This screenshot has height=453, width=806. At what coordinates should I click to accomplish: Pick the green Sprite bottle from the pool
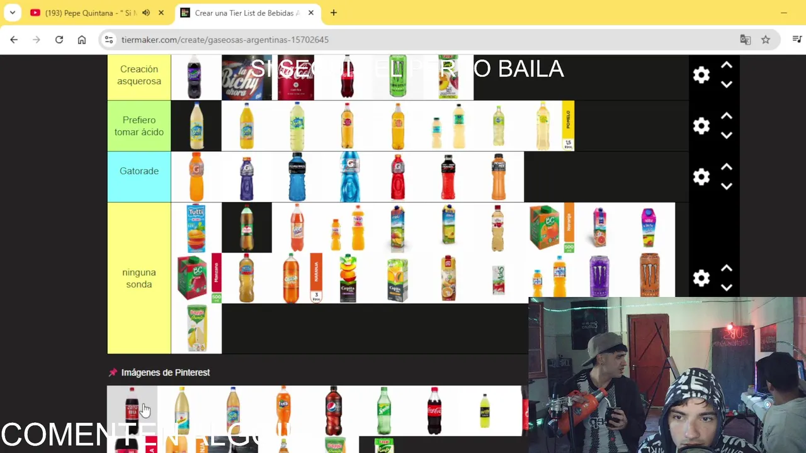[384, 411]
